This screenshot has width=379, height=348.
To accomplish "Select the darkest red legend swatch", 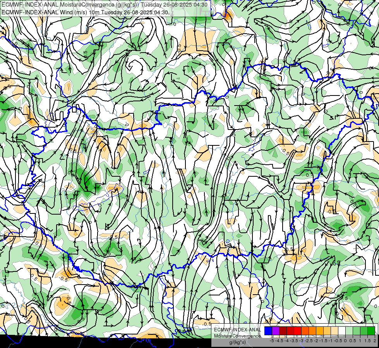I will coord(283,331).
